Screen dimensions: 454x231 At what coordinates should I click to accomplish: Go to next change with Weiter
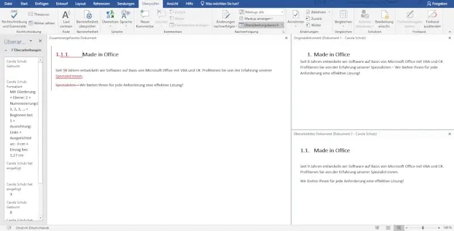coord(314,25)
